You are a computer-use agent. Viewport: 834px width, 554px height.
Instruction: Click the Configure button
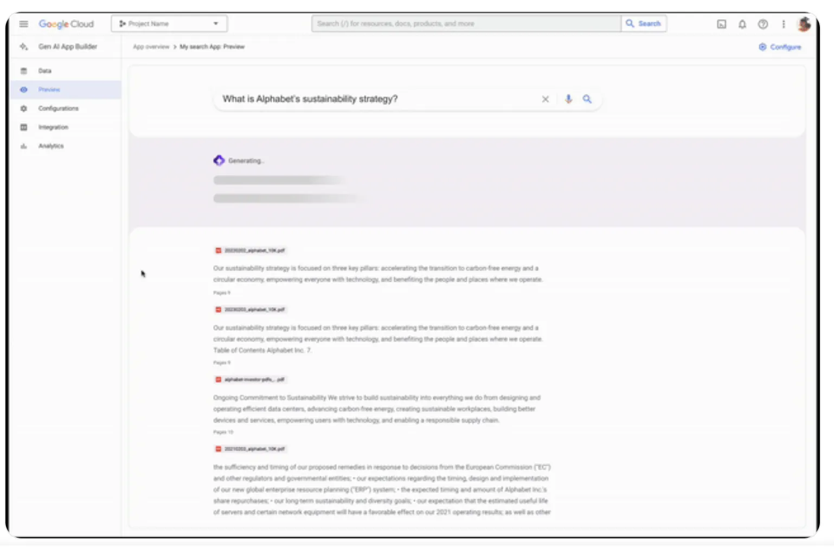tap(780, 47)
